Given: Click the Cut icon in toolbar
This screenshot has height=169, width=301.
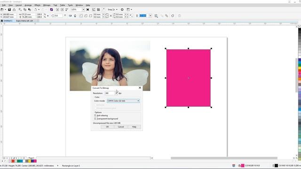Looking at the screenshot, I should click(x=20, y=9).
